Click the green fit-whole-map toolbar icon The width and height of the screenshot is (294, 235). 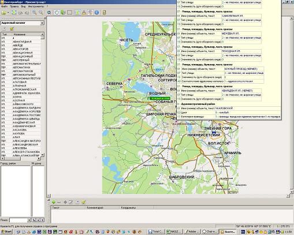14,13
